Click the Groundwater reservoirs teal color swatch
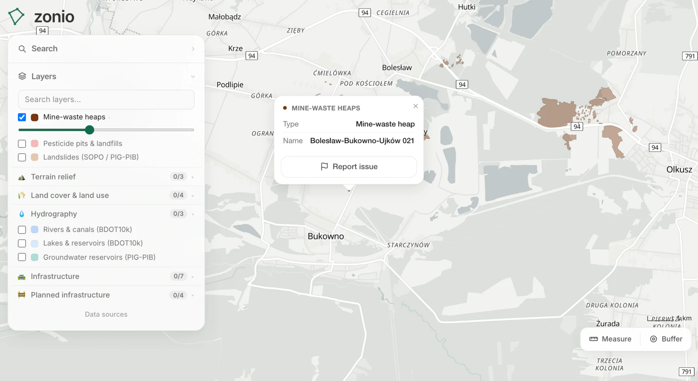 pos(35,257)
